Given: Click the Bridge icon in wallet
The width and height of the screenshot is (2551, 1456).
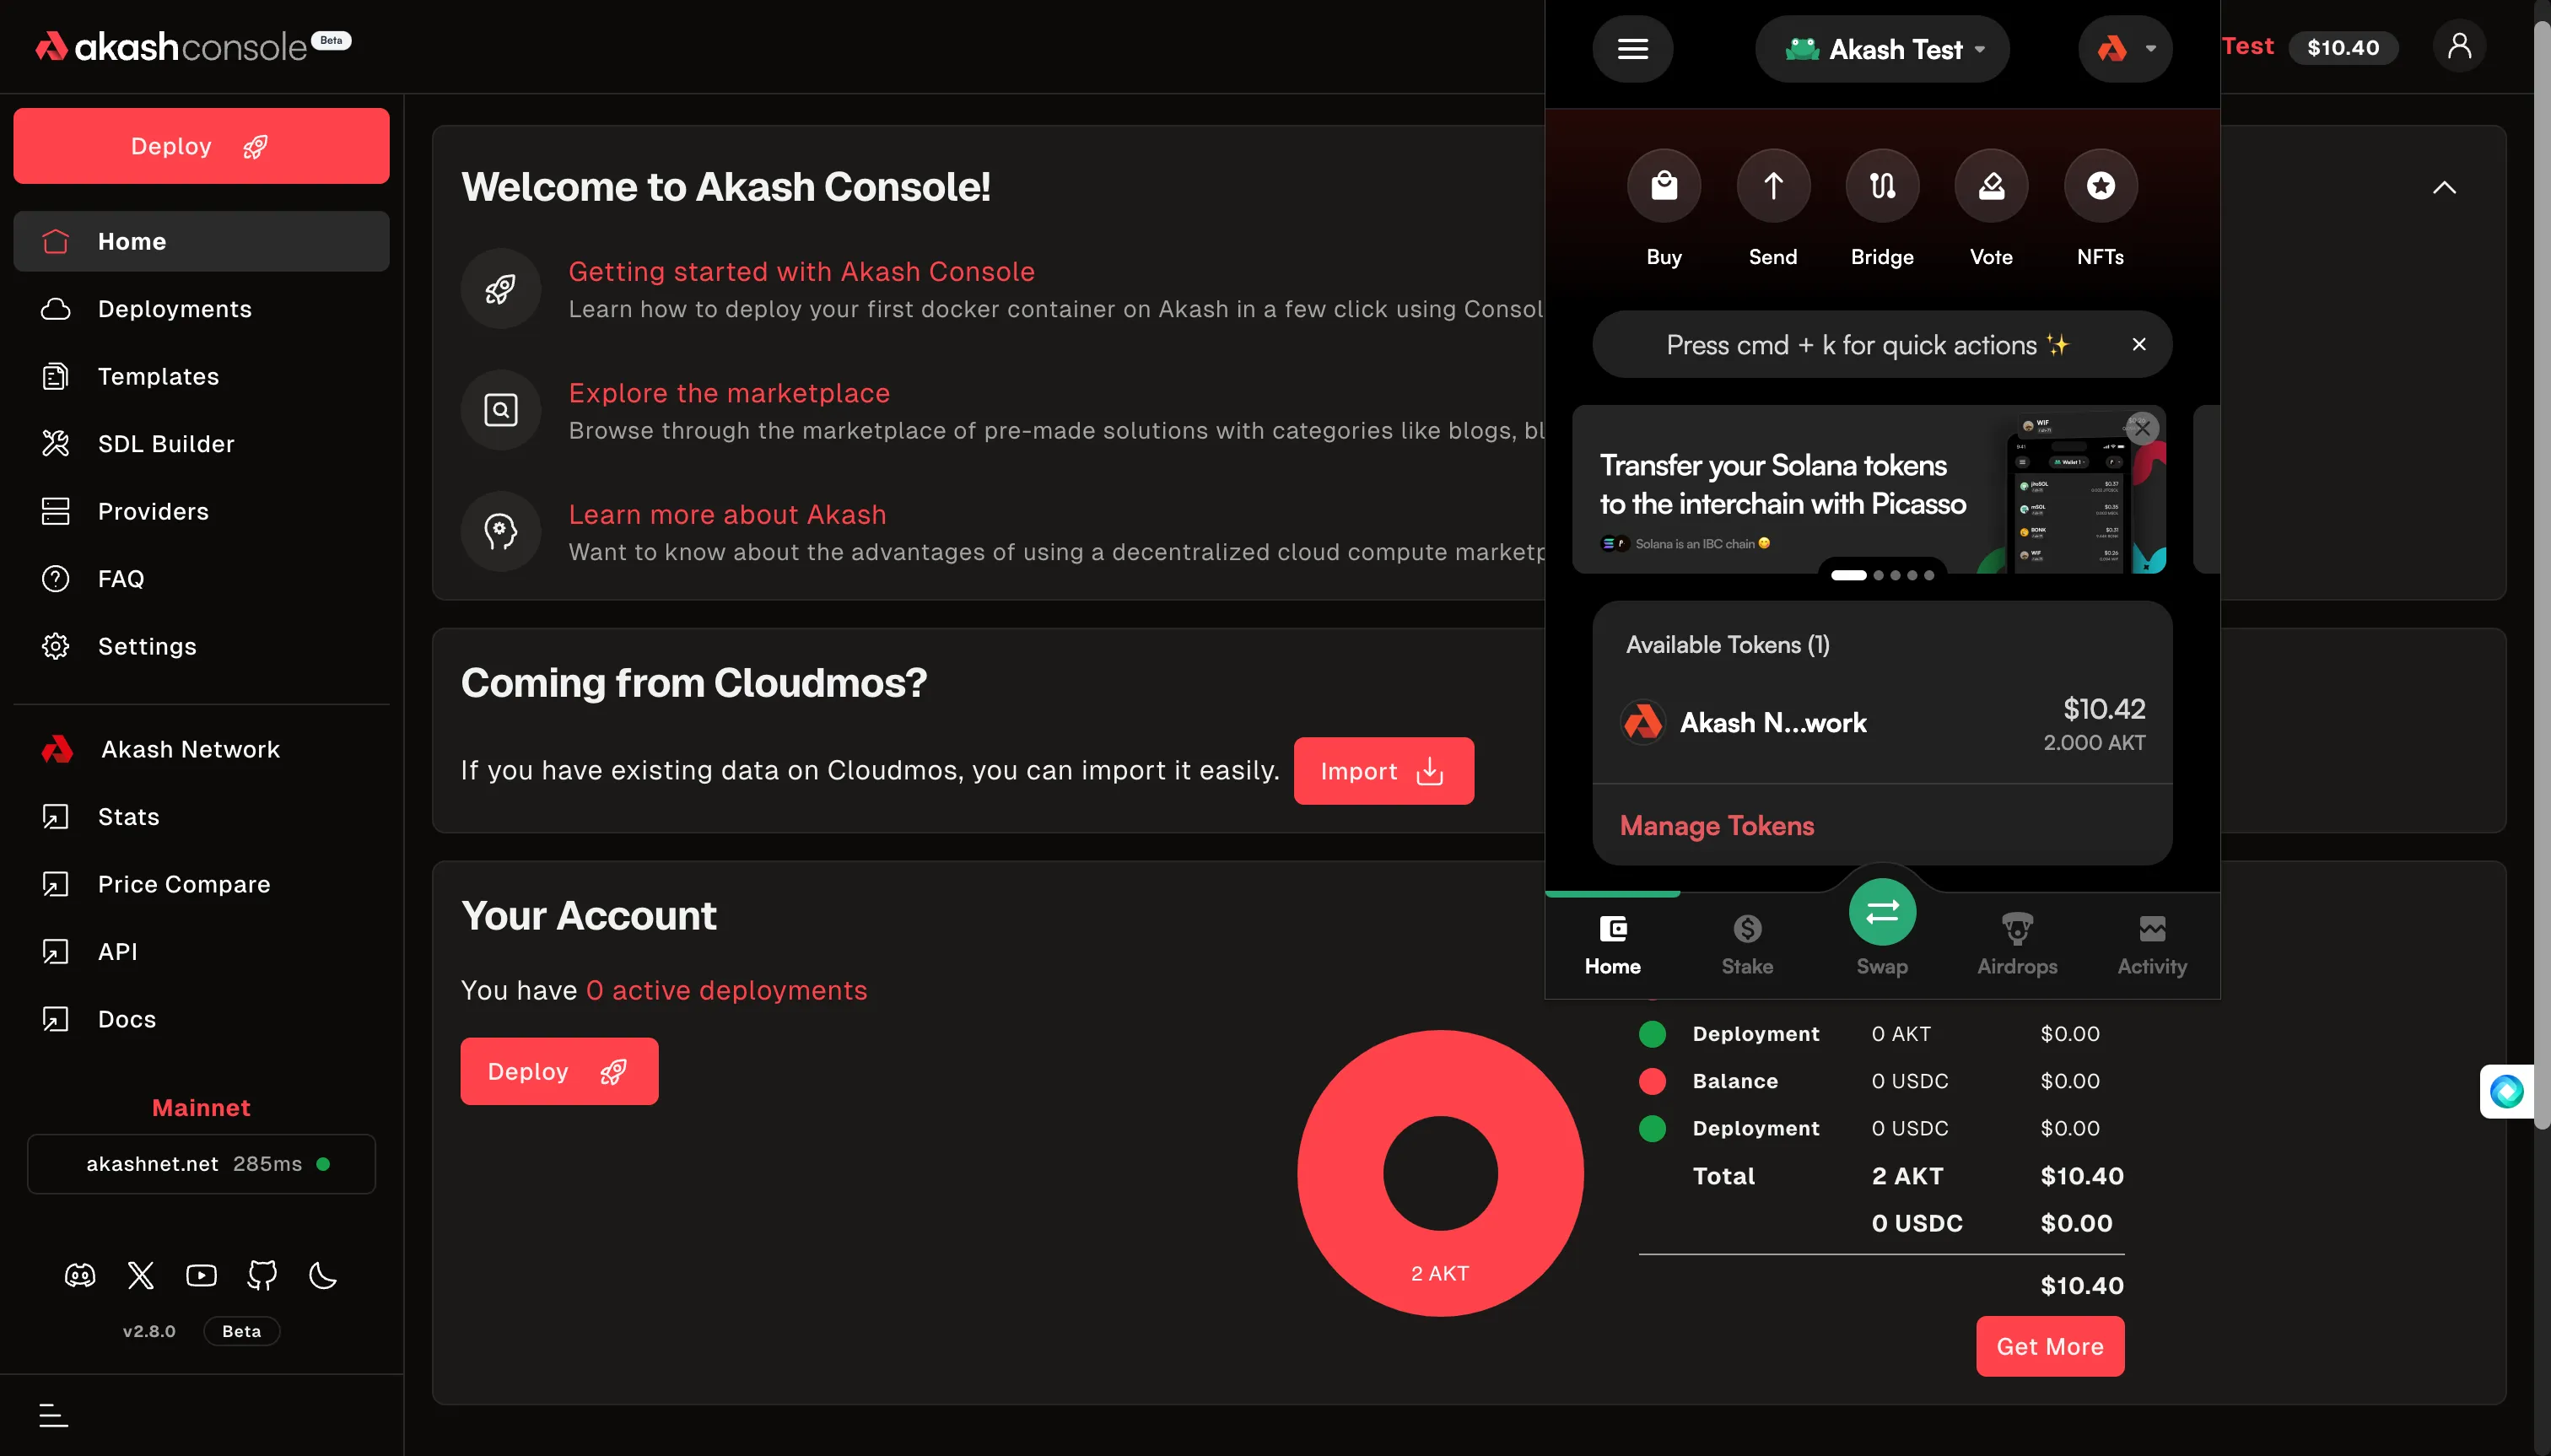Looking at the screenshot, I should pyautogui.click(x=1881, y=186).
